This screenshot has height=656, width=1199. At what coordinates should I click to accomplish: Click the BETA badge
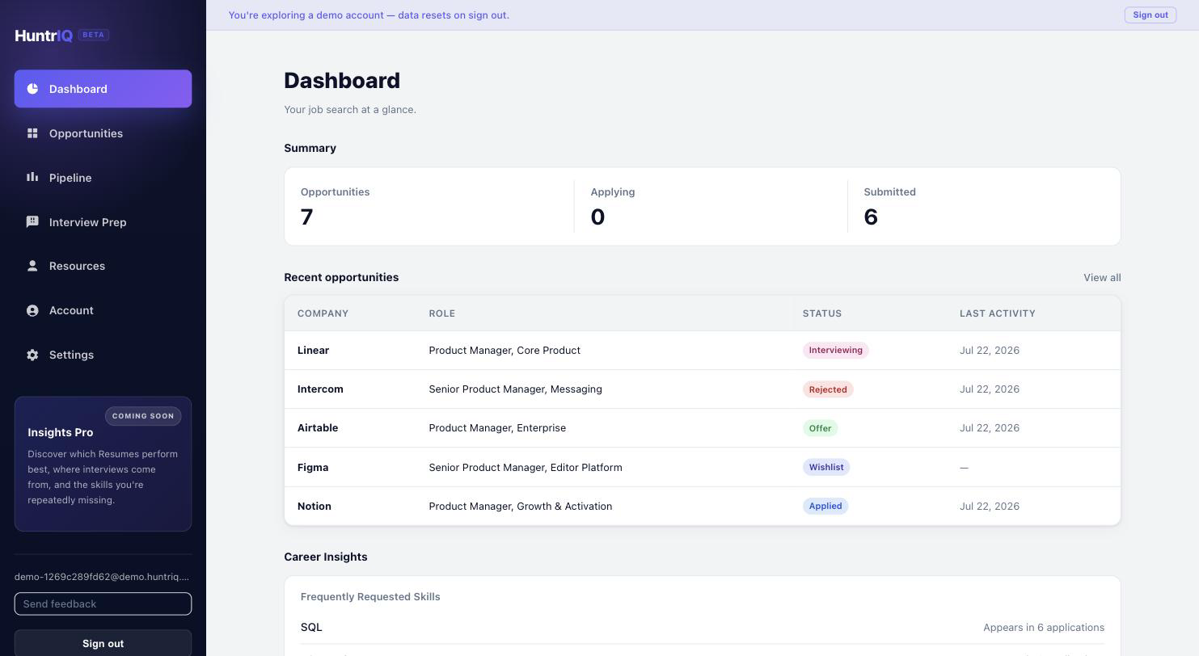(94, 35)
